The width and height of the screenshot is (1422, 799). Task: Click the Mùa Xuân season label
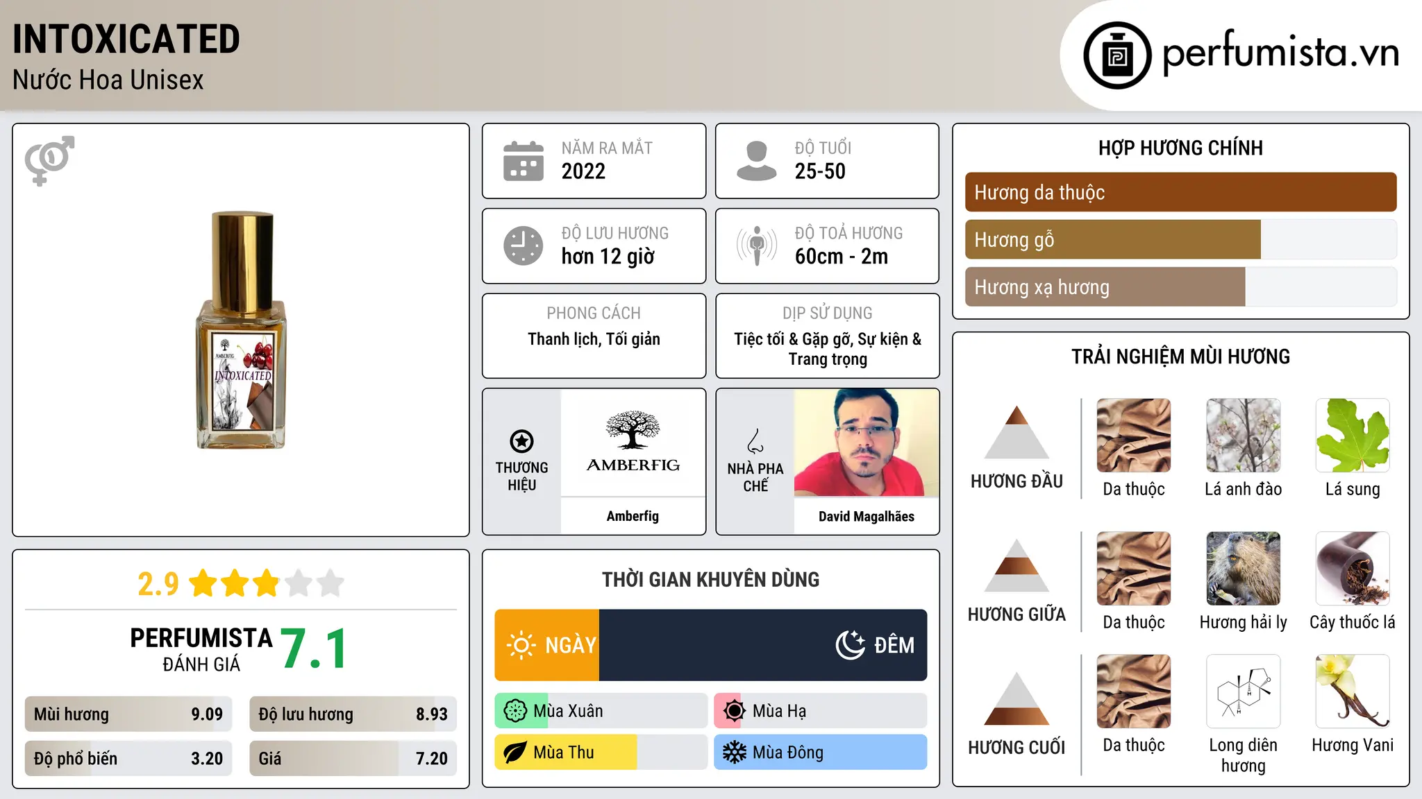pyautogui.click(x=568, y=711)
